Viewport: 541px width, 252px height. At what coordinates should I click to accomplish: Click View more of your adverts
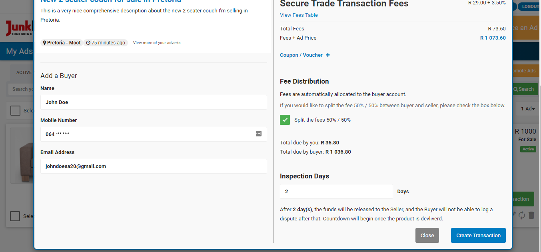156,42
